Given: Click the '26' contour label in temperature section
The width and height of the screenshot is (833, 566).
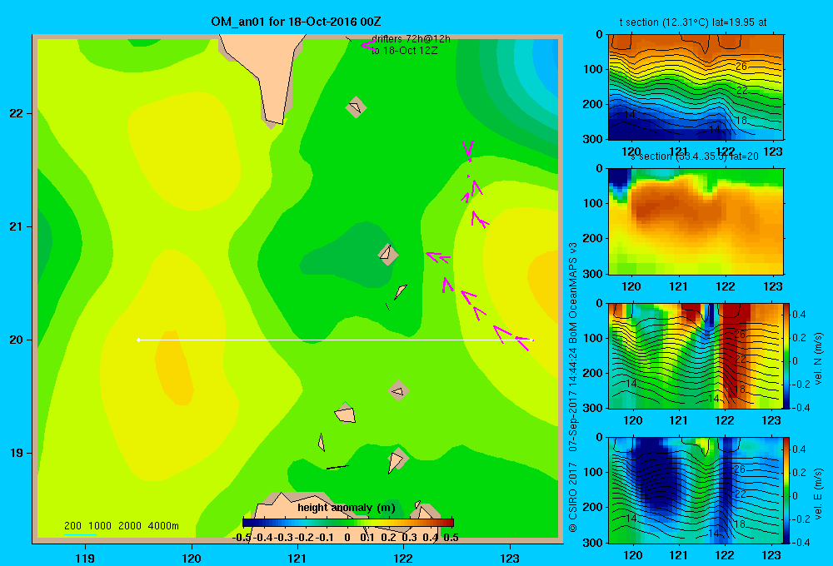Looking at the screenshot, I should pyautogui.click(x=741, y=67).
